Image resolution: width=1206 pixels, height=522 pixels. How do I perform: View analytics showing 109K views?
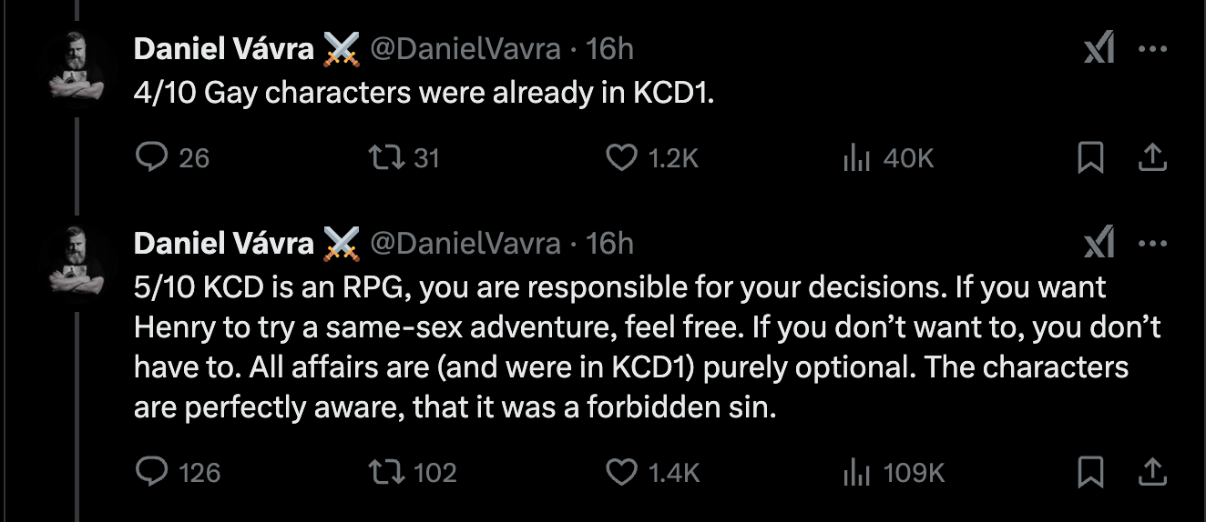(x=894, y=472)
